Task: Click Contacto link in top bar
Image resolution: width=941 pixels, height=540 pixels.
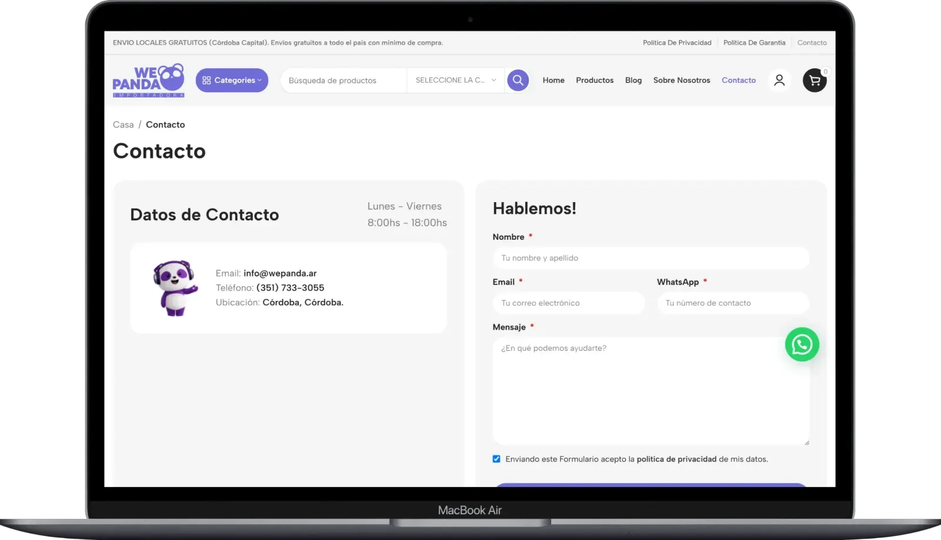Action: click(x=812, y=43)
